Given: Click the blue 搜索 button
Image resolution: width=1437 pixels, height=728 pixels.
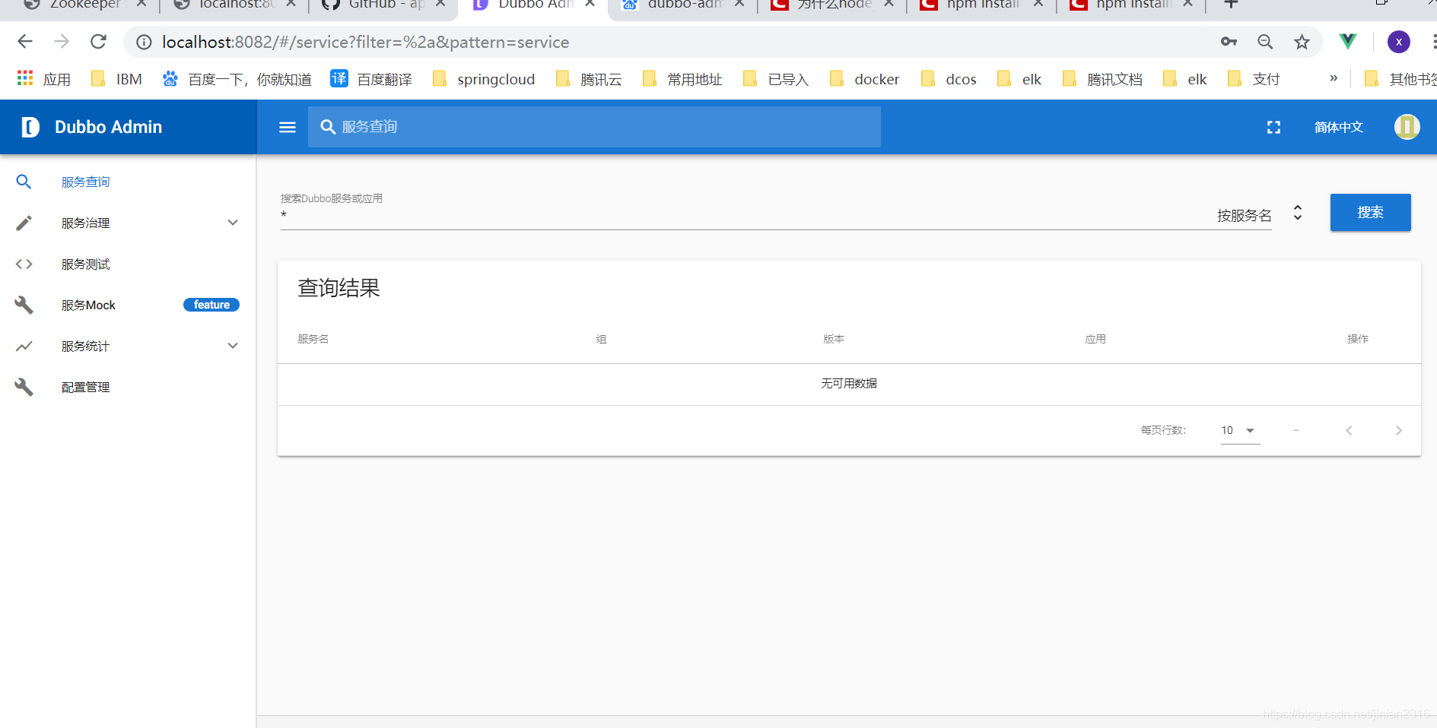Looking at the screenshot, I should click(x=1370, y=213).
